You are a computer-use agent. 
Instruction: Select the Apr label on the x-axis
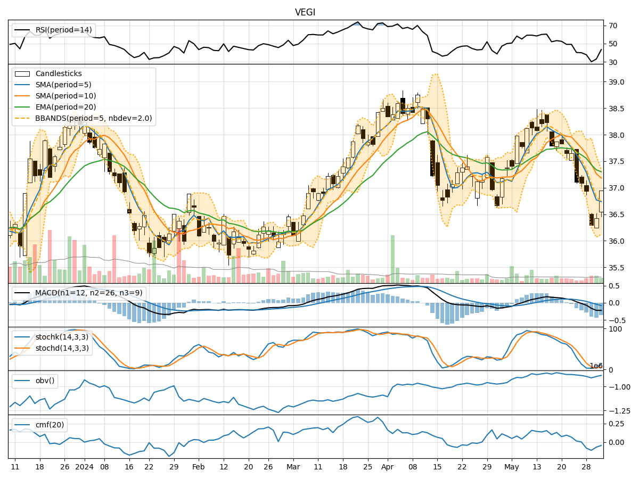pos(388,466)
